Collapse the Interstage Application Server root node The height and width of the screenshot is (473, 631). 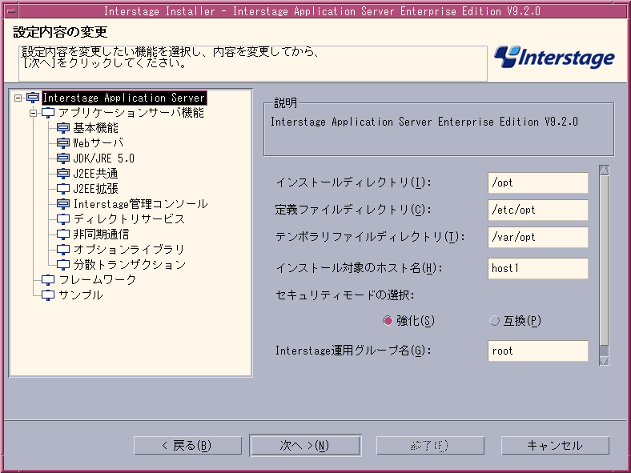[18, 98]
